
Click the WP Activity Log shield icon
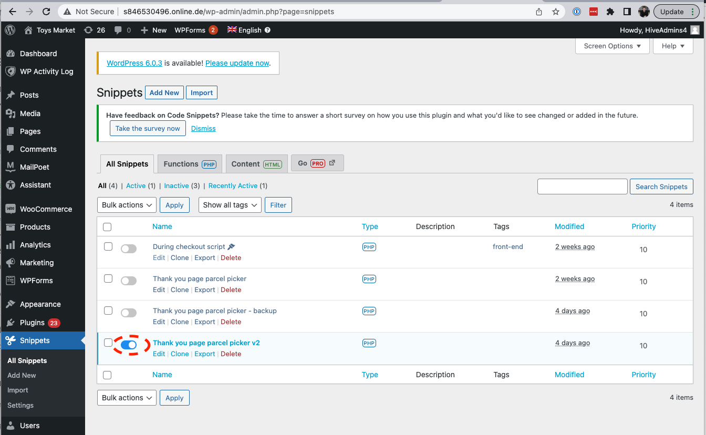pyautogui.click(x=10, y=71)
